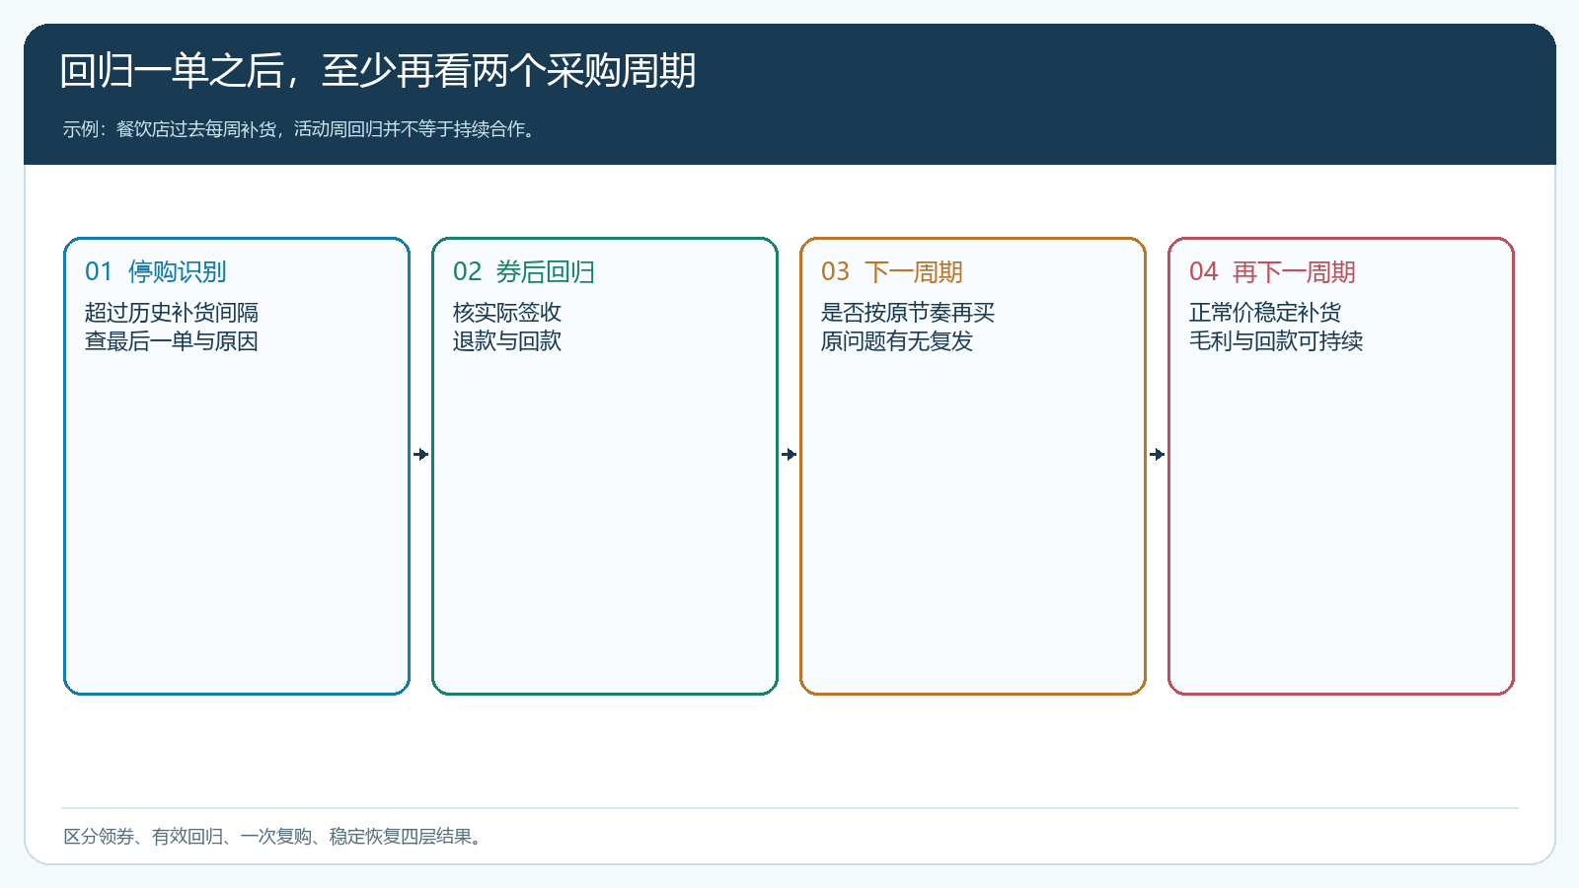Click the arrow between cards 02 and 03
1579x888 pixels.
click(789, 455)
